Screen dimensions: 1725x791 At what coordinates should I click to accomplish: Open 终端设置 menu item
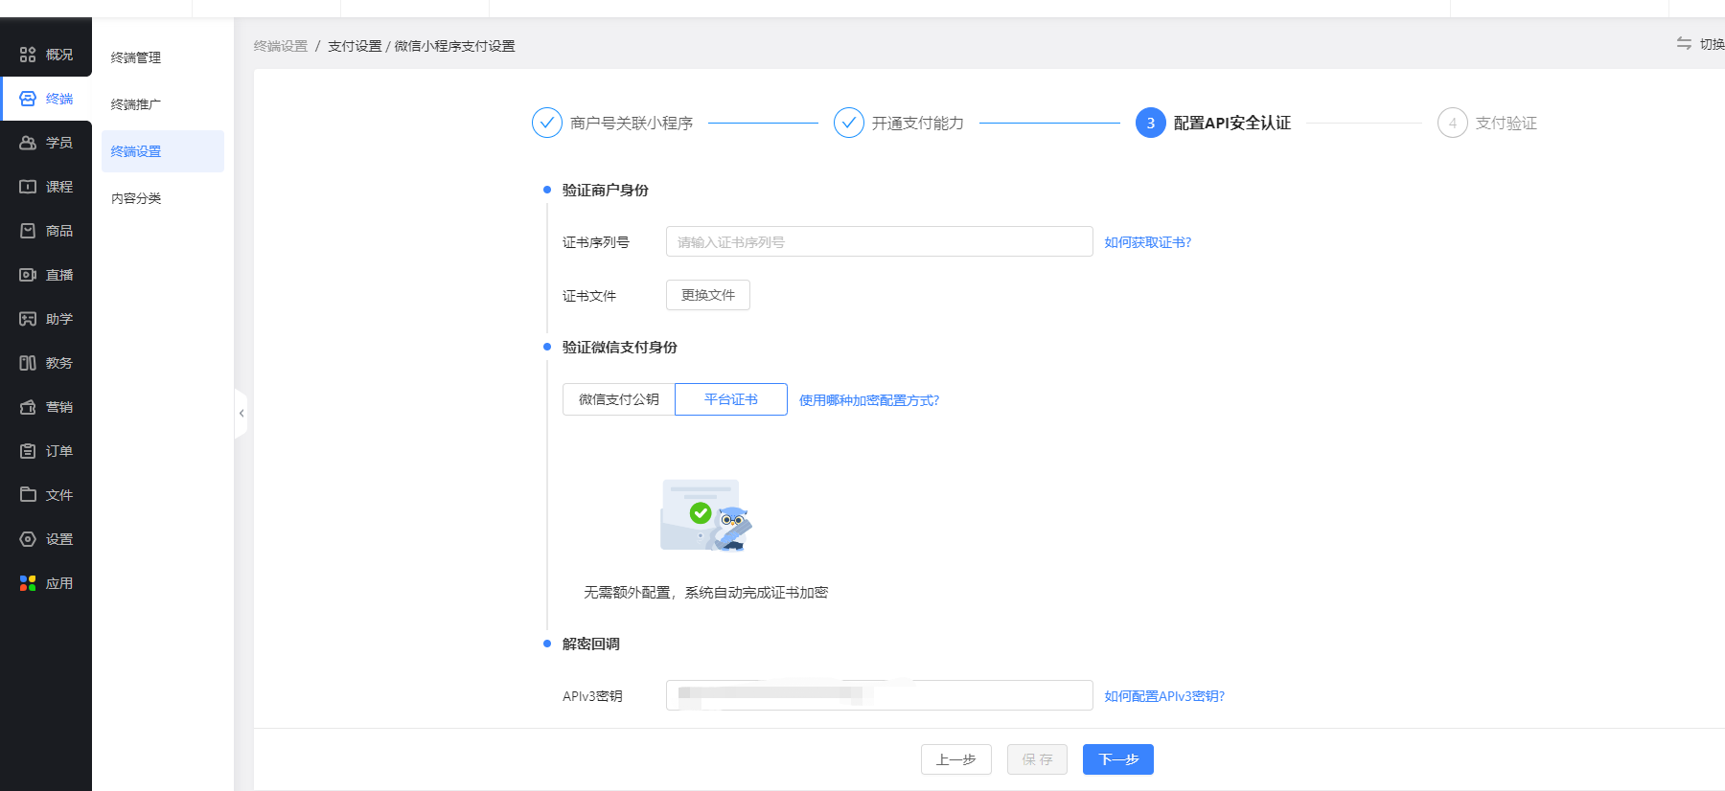click(x=163, y=151)
